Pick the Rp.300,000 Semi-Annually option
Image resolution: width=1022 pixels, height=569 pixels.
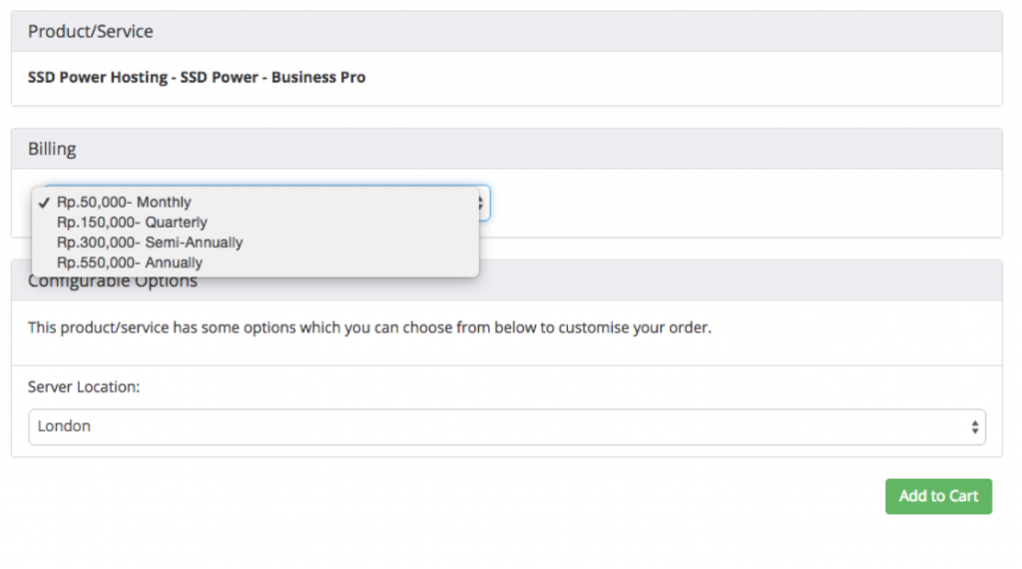pyautogui.click(x=150, y=242)
